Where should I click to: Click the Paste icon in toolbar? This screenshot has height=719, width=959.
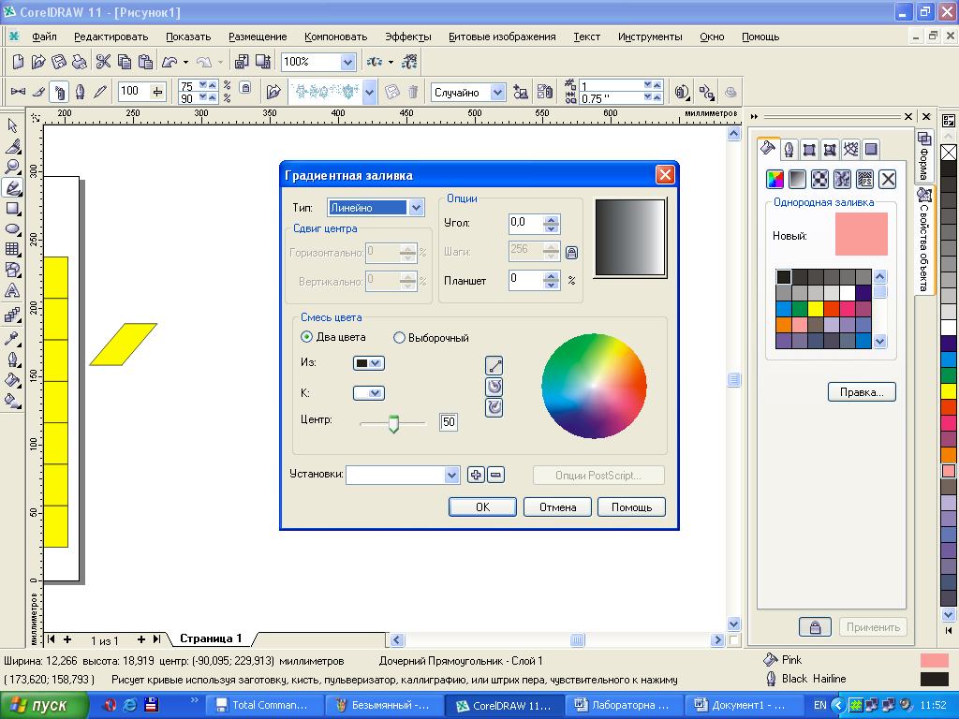tap(145, 61)
